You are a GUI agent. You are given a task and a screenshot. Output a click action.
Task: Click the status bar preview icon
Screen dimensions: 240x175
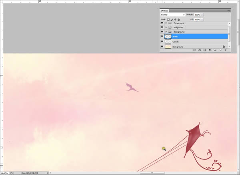11,173
